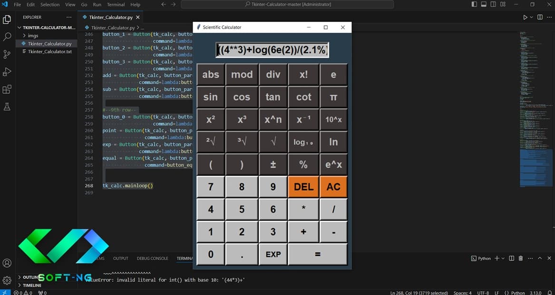Click the calculator's π button

[333, 97]
